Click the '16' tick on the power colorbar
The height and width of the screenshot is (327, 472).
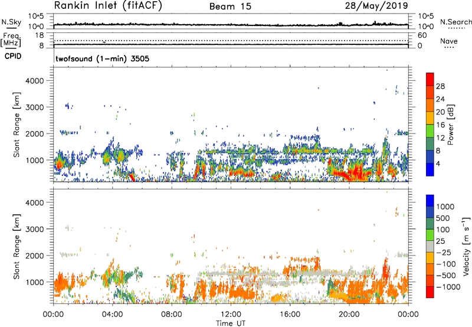click(440, 125)
